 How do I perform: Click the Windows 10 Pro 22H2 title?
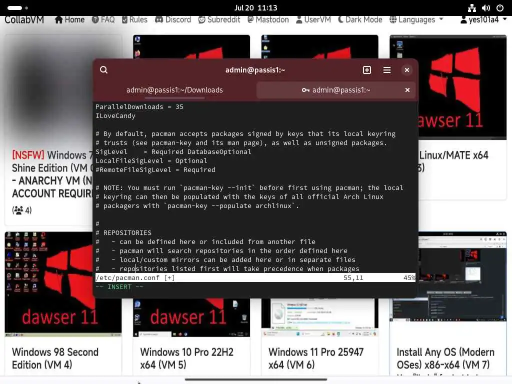pos(187,358)
